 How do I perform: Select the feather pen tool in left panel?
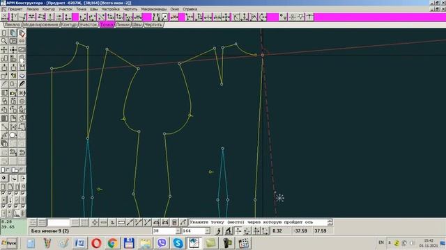coord(22,84)
